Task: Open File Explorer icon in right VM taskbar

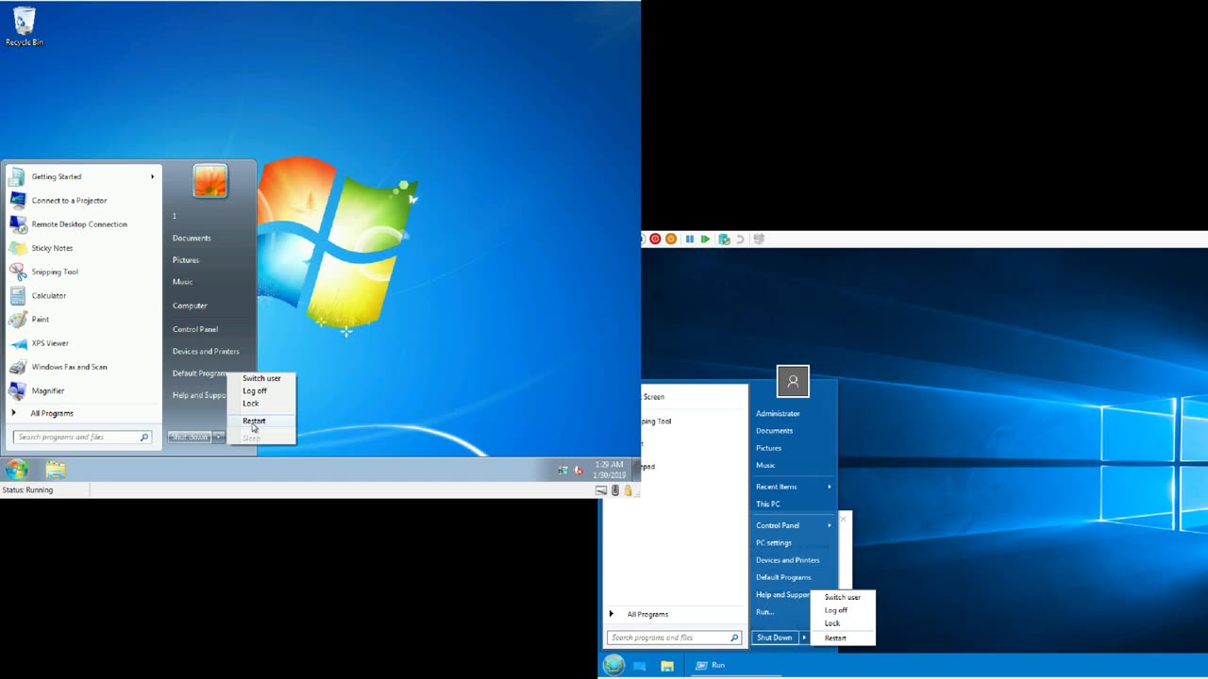Action: (667, 666)
